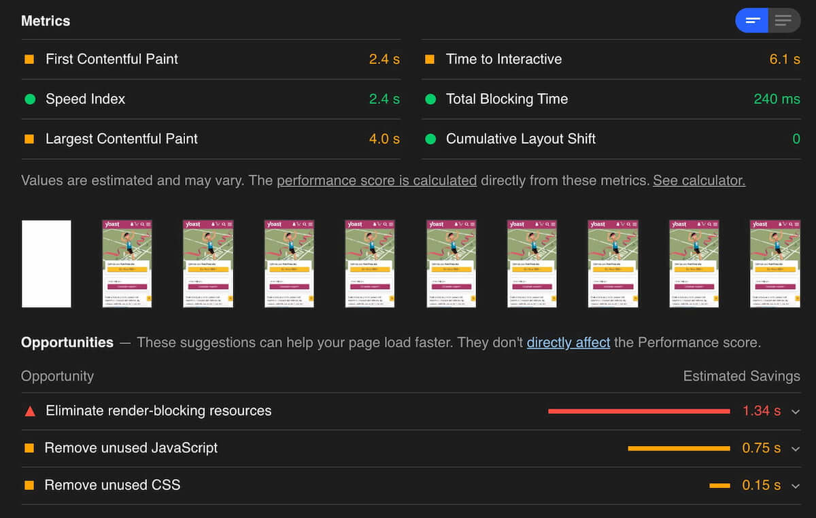
Task: Open the "performance score is calculated" link
Action: (x=377, y=180)
